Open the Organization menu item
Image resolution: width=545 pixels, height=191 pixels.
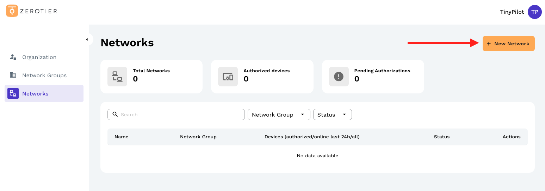pos(44,57)
